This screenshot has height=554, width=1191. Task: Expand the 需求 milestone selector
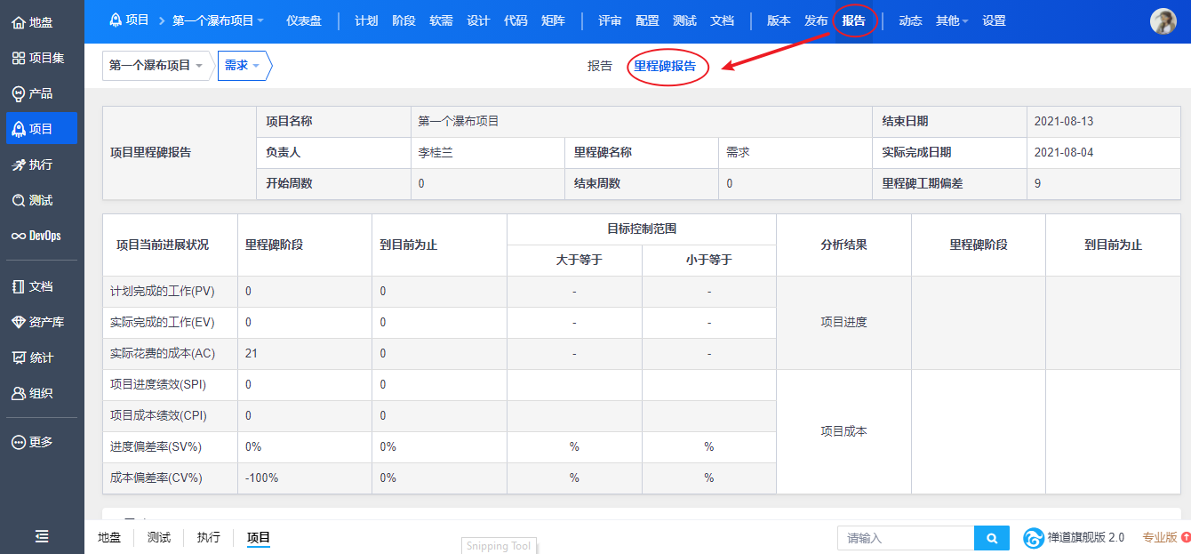(243, 66)
